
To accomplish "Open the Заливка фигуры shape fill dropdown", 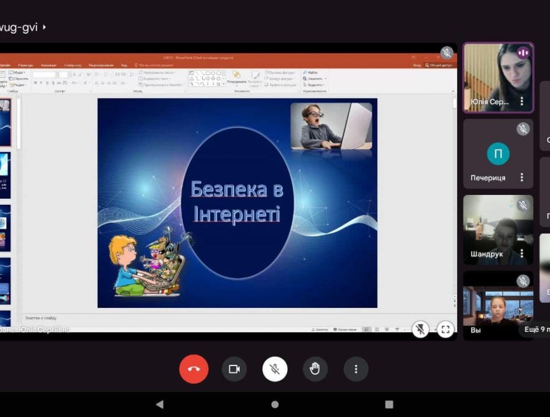I will point(280,72).
